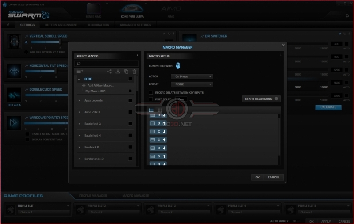Click the import macro download icon

(118, 72)
